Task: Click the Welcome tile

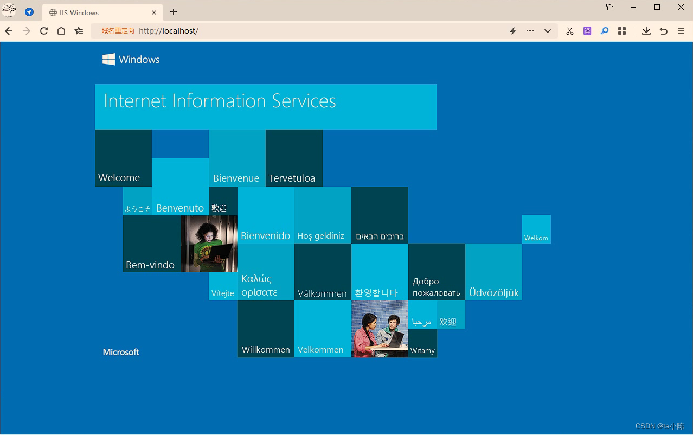Action: pyautogui.click(x=123, y=158)
